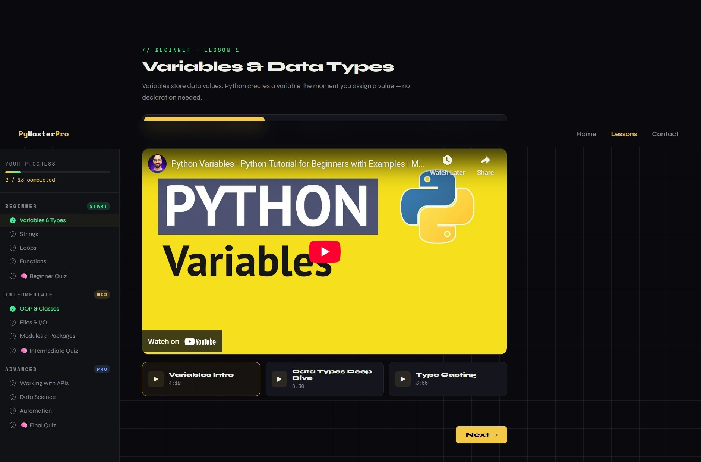The height and width of the screenshot is (462, 701).
Task: Play the large YouTube video thumbnail
Action: pos(325,251)
